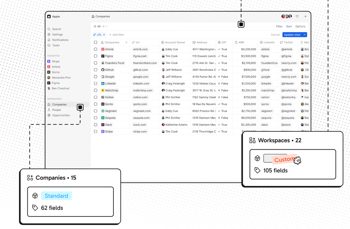350x229 pixels.
Task: Click the Github company logo
Action: [x=103, y=70]
